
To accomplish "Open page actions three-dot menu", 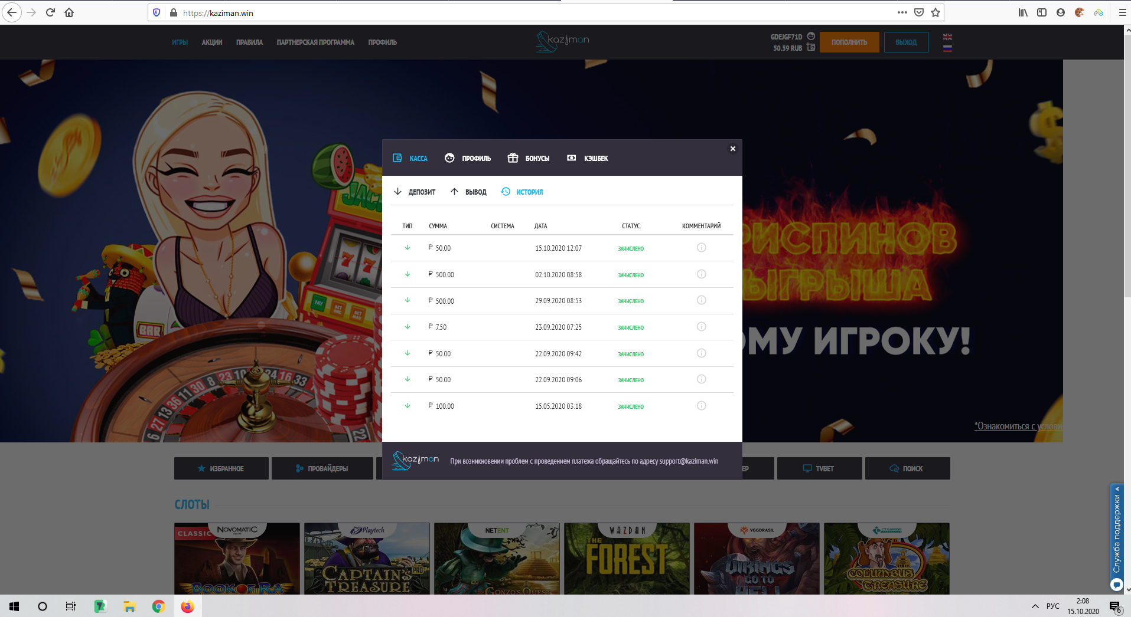I will point(902,12).
